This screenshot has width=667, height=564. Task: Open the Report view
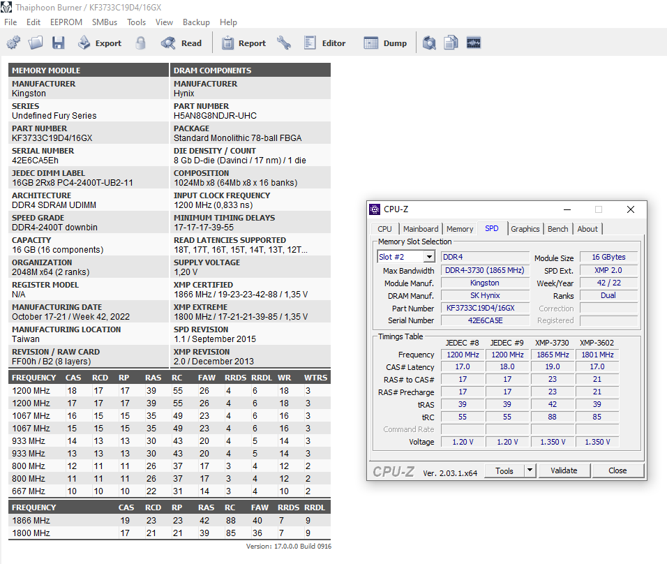tap(243, 43)
